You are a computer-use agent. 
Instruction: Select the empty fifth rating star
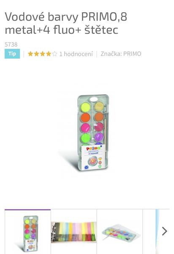[x=54, y=54]
